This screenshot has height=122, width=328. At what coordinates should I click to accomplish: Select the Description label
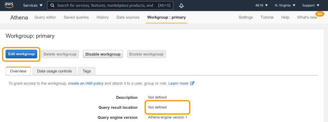tap(127, 98)
